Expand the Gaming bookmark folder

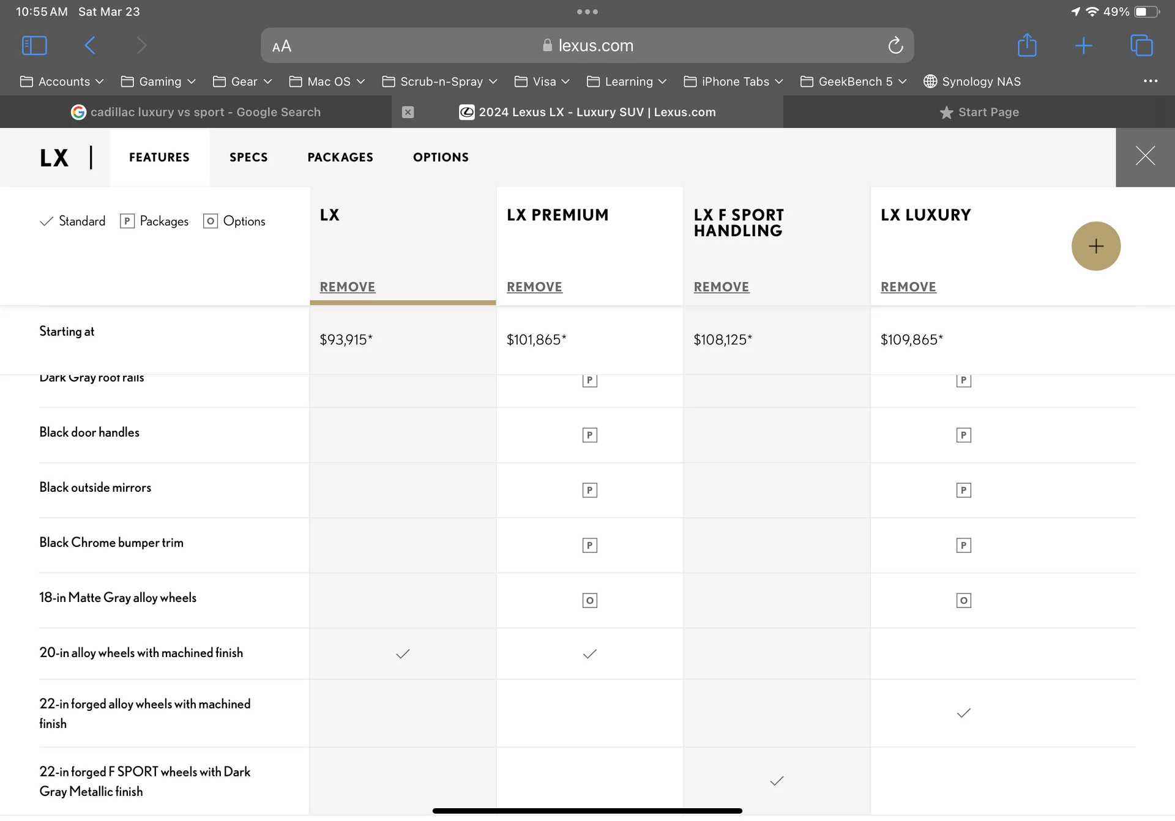(x=158, y=81)
